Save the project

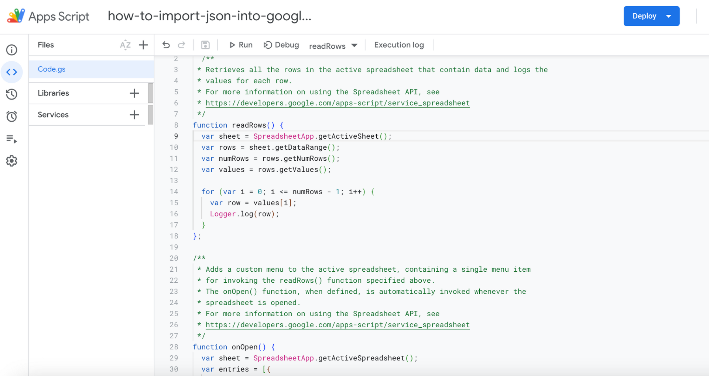pyautogui.click(x=205, y=45)
